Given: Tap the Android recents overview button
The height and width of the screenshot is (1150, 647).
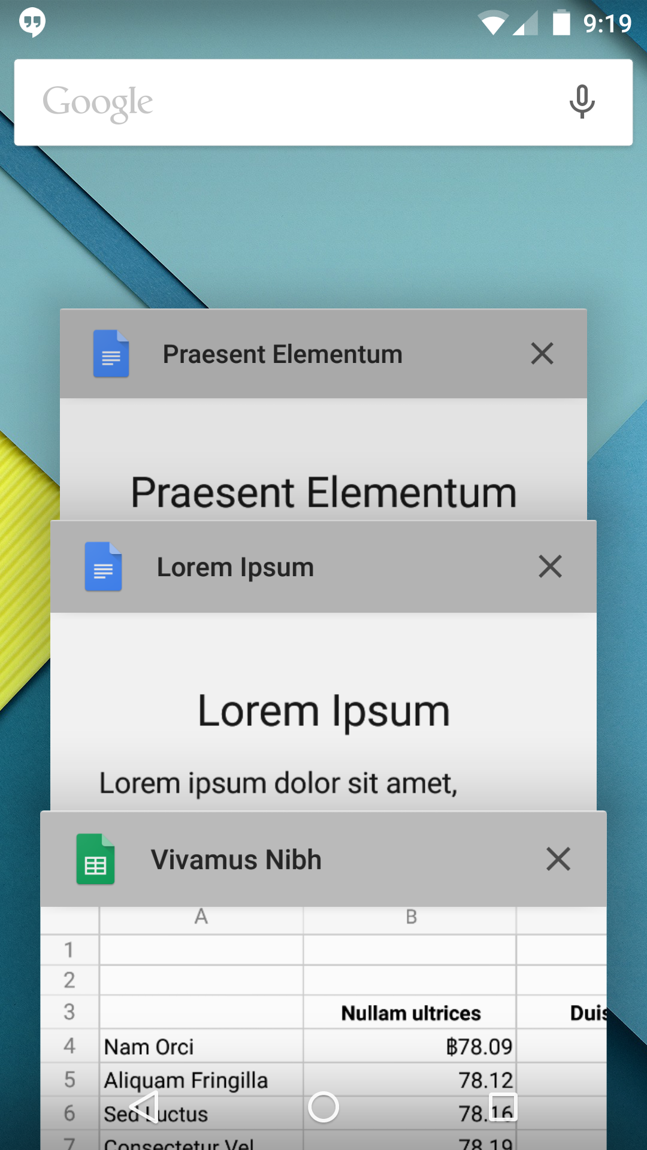Looking at the screenshot, I should (x=503, y=1106).
